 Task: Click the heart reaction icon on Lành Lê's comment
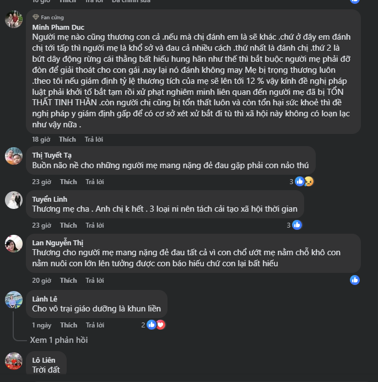(x=160, y=325)
